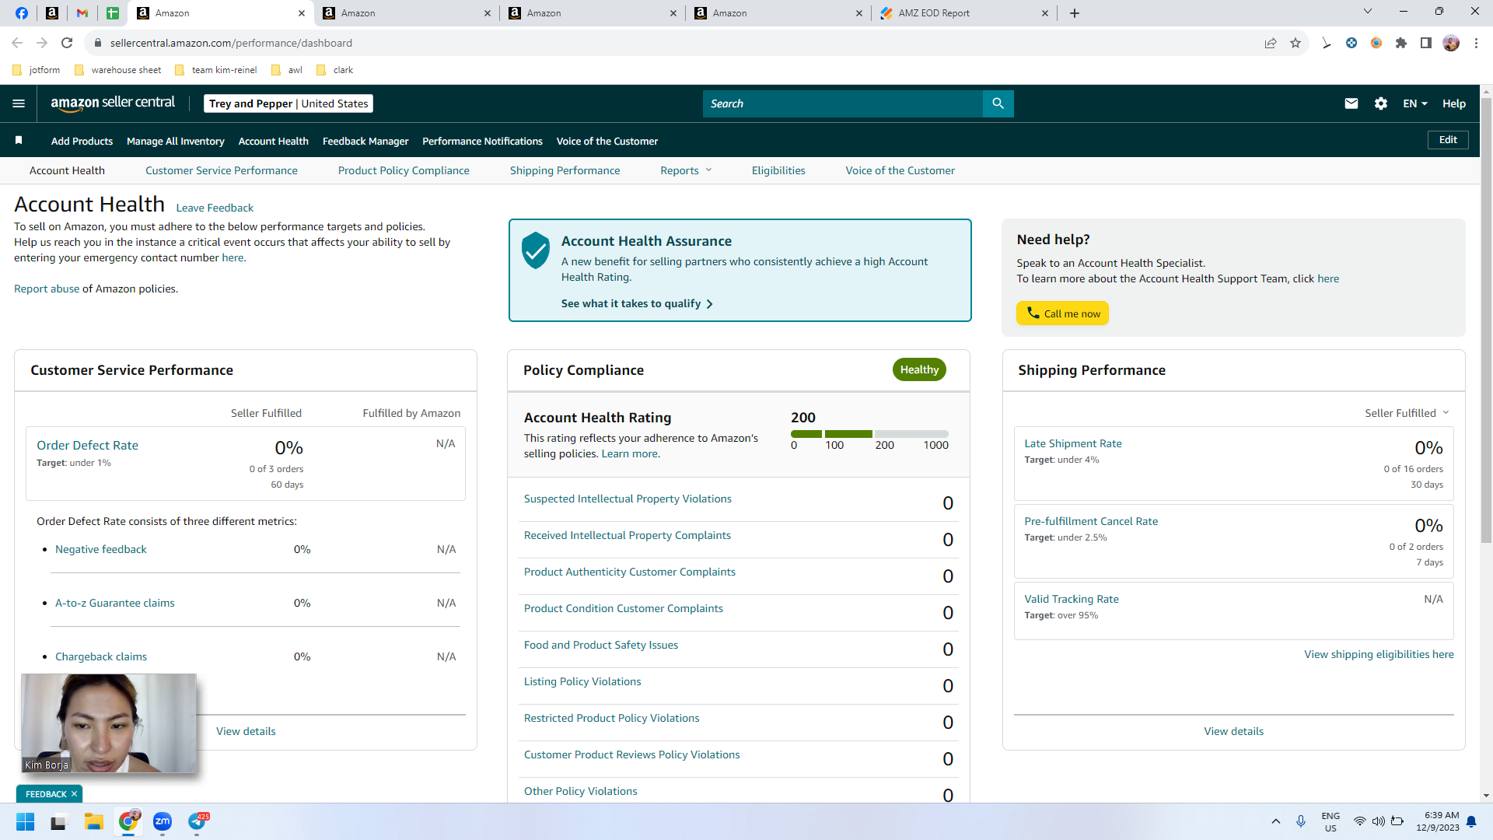Switch to the Customer Service Performance tab
1493x840 pixels.
[222, 170]
